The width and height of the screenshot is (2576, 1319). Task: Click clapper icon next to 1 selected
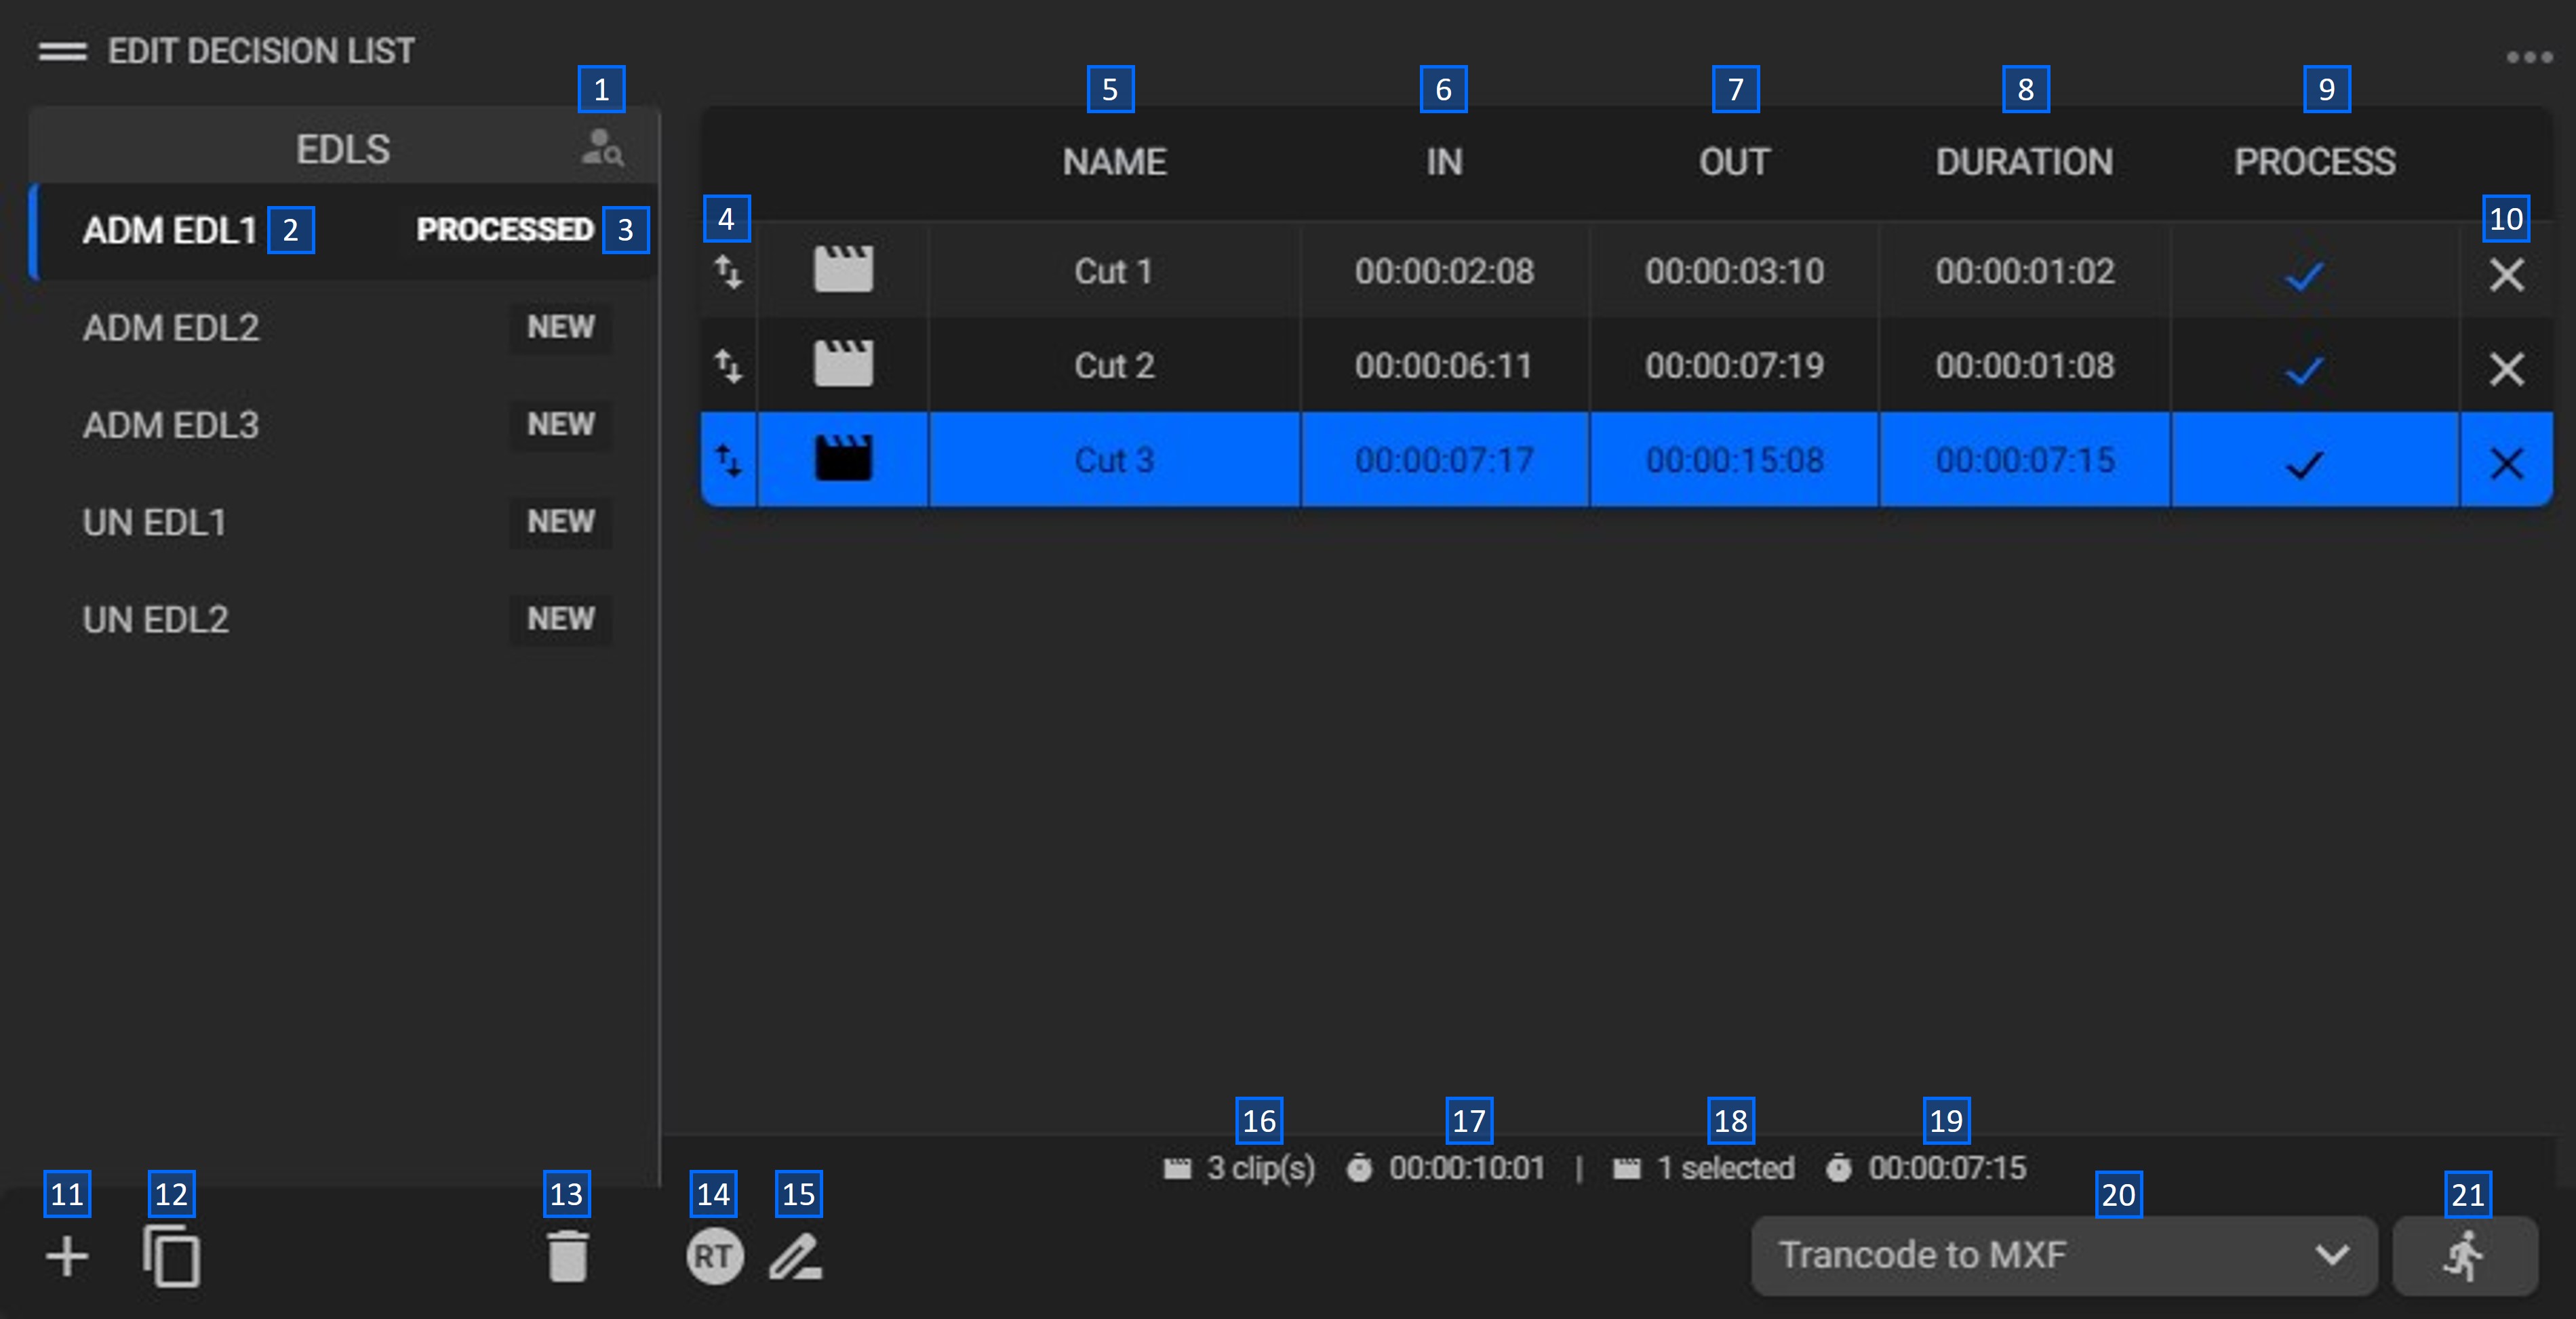pos(1627,1168)
